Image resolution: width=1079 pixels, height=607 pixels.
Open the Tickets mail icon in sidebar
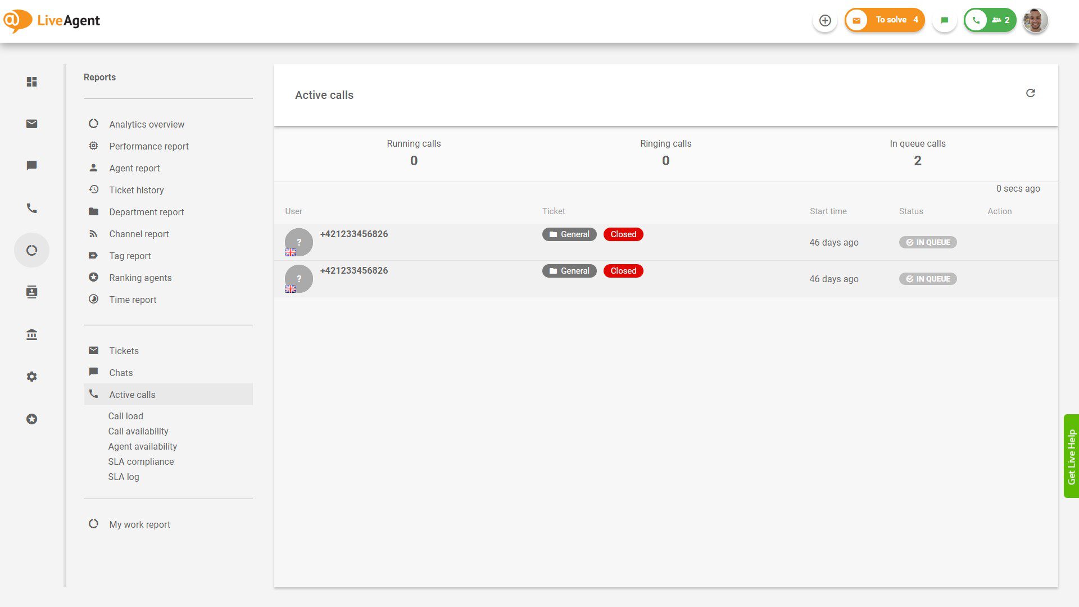click(x=31, y=124)
